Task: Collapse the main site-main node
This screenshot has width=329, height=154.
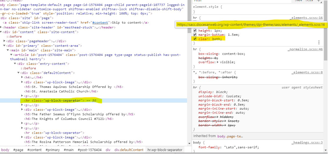Action: 8,50
